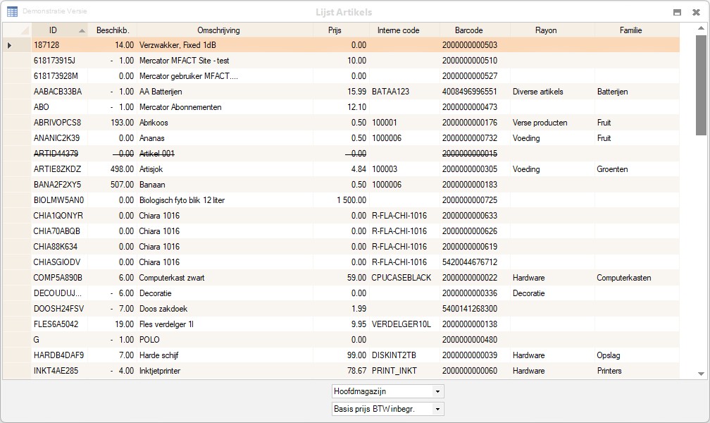Viewport: 710px width, 423px height.
Task: Click the Rayon column header
Action: click(x=546, y=30)
